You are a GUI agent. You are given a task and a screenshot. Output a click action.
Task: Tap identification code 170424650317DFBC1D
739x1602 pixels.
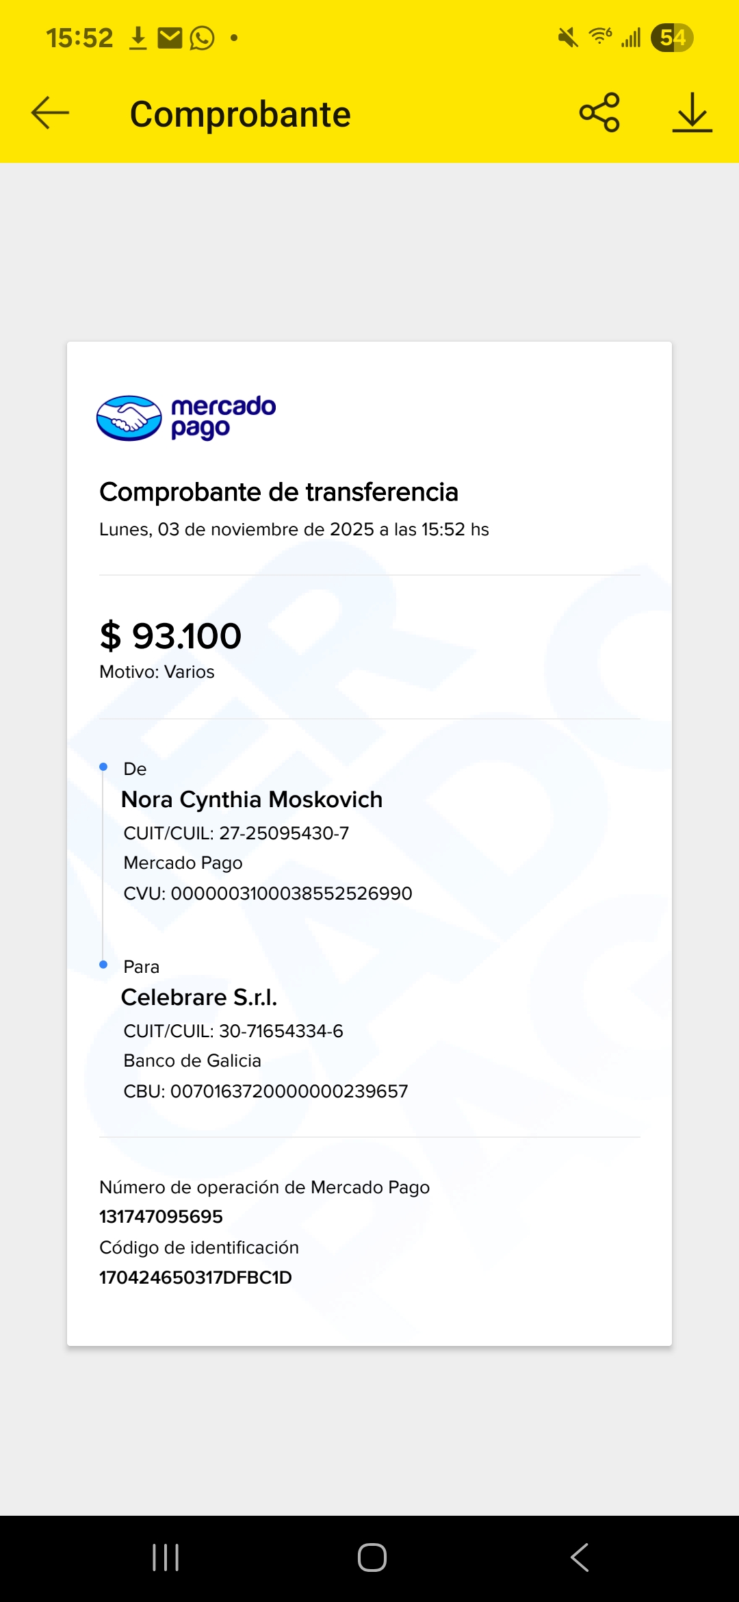[x=196, y=1277]
